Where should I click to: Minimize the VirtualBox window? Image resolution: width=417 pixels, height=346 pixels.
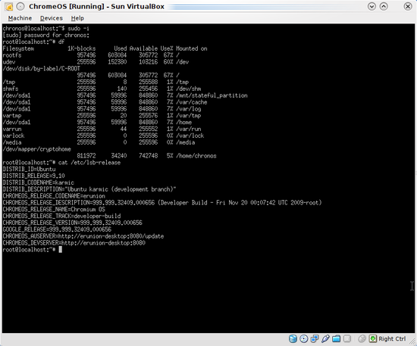point(372,6)
